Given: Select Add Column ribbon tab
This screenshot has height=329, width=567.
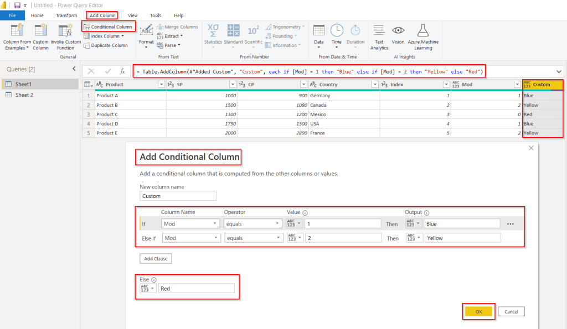Looking at the screenshot, I should tap(102, 15).
